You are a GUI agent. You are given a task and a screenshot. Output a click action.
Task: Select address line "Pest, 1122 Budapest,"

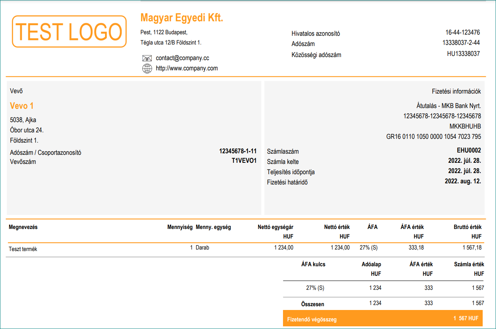pyautogui.click(x=164, y=32)
